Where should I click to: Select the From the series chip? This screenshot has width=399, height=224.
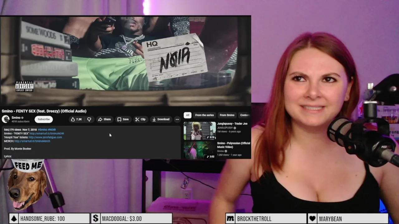point(204,115)
